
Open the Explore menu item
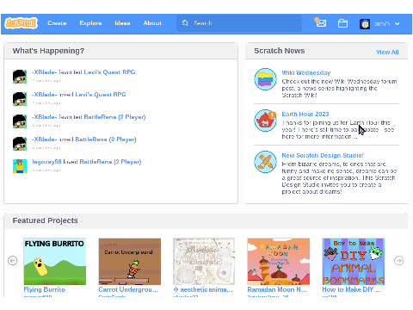click(90, 23)
